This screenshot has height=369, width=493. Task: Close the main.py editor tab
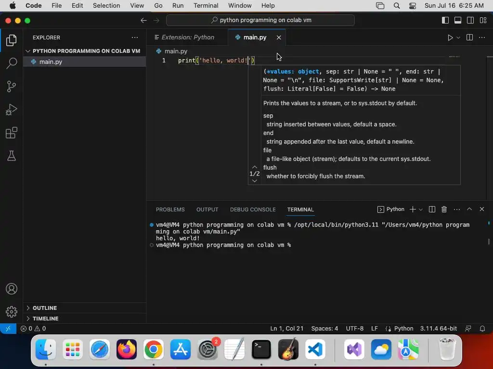click(279, 37)
